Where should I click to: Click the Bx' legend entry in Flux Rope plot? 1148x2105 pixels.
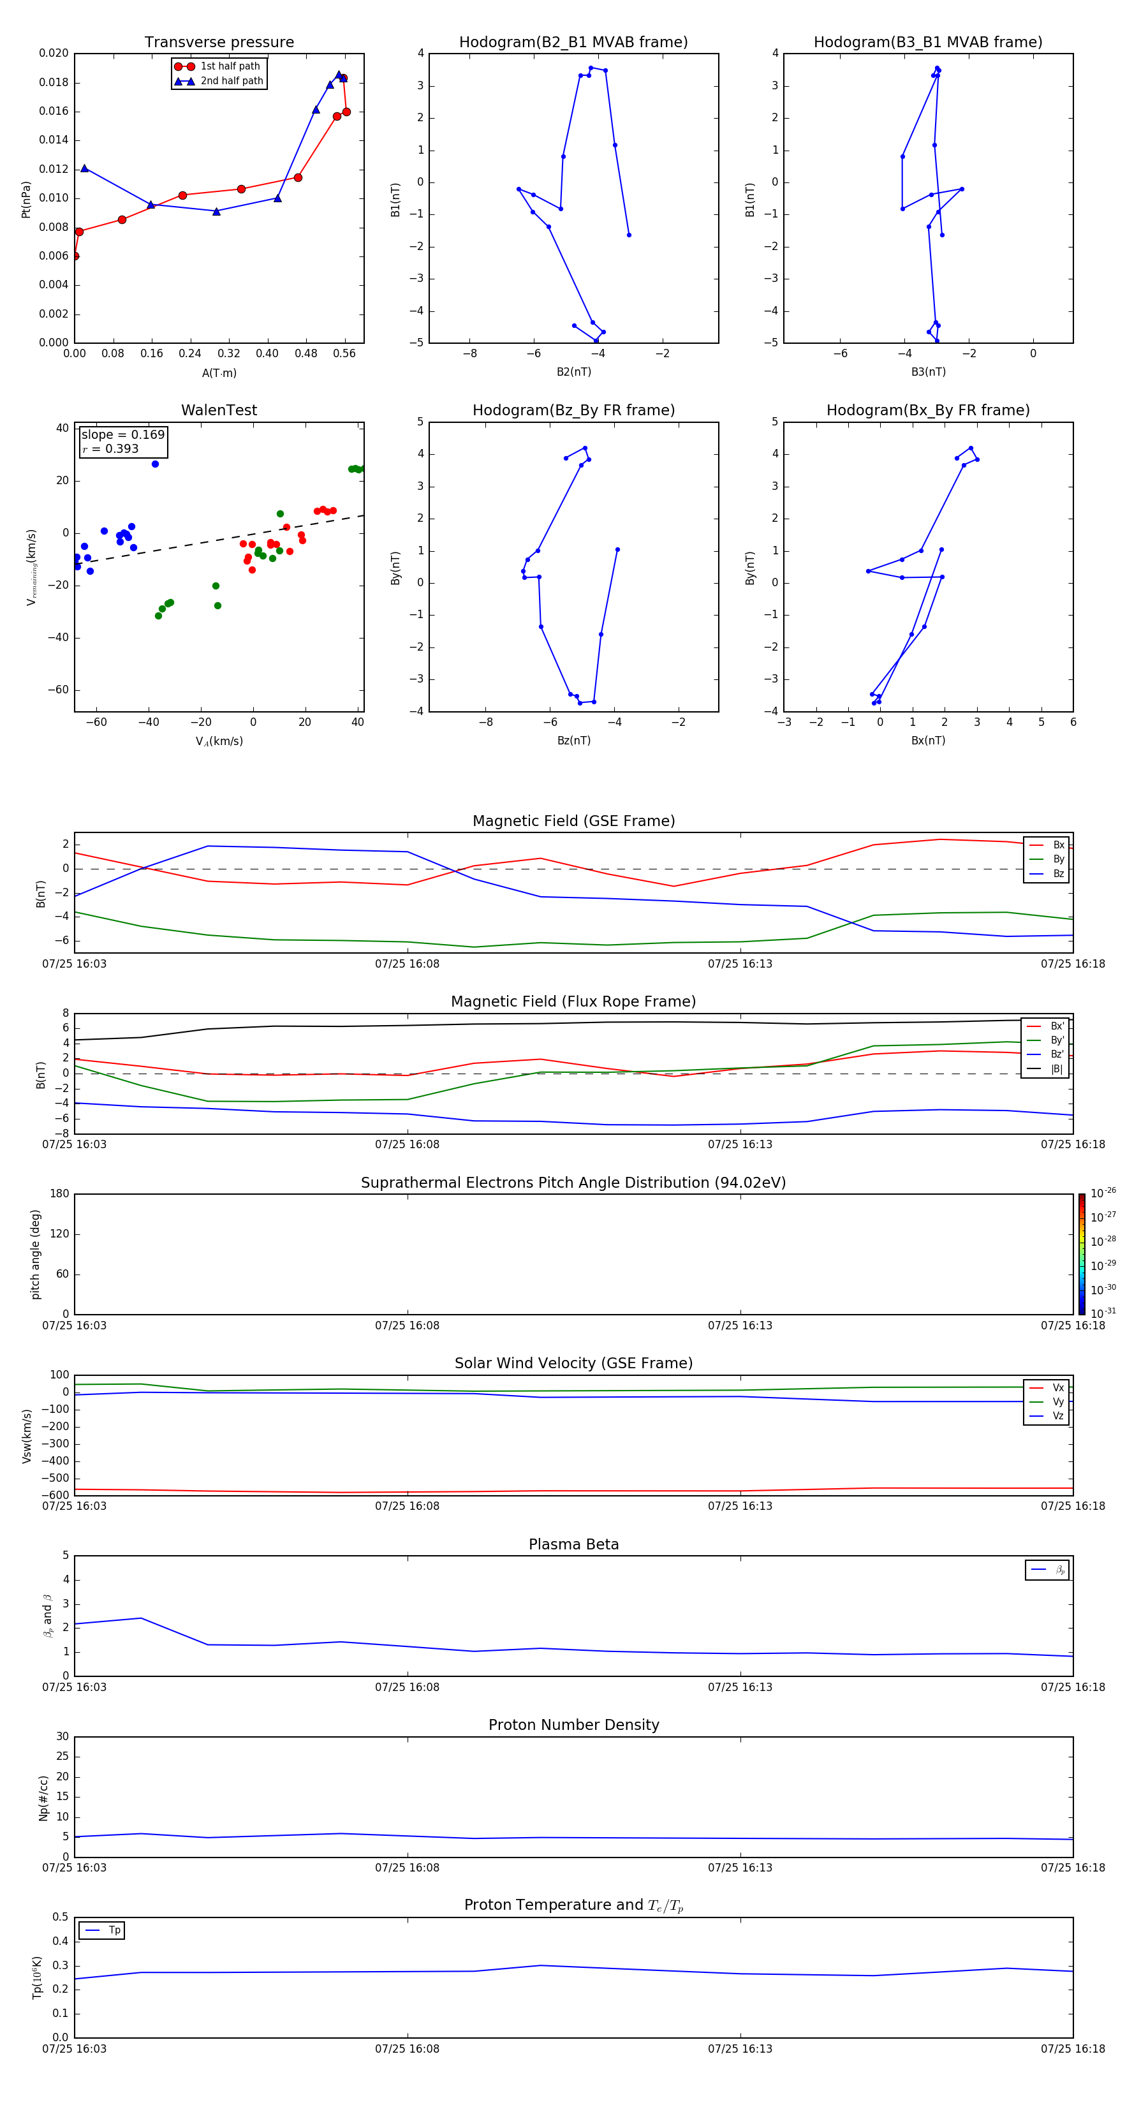[1045, 1026]
